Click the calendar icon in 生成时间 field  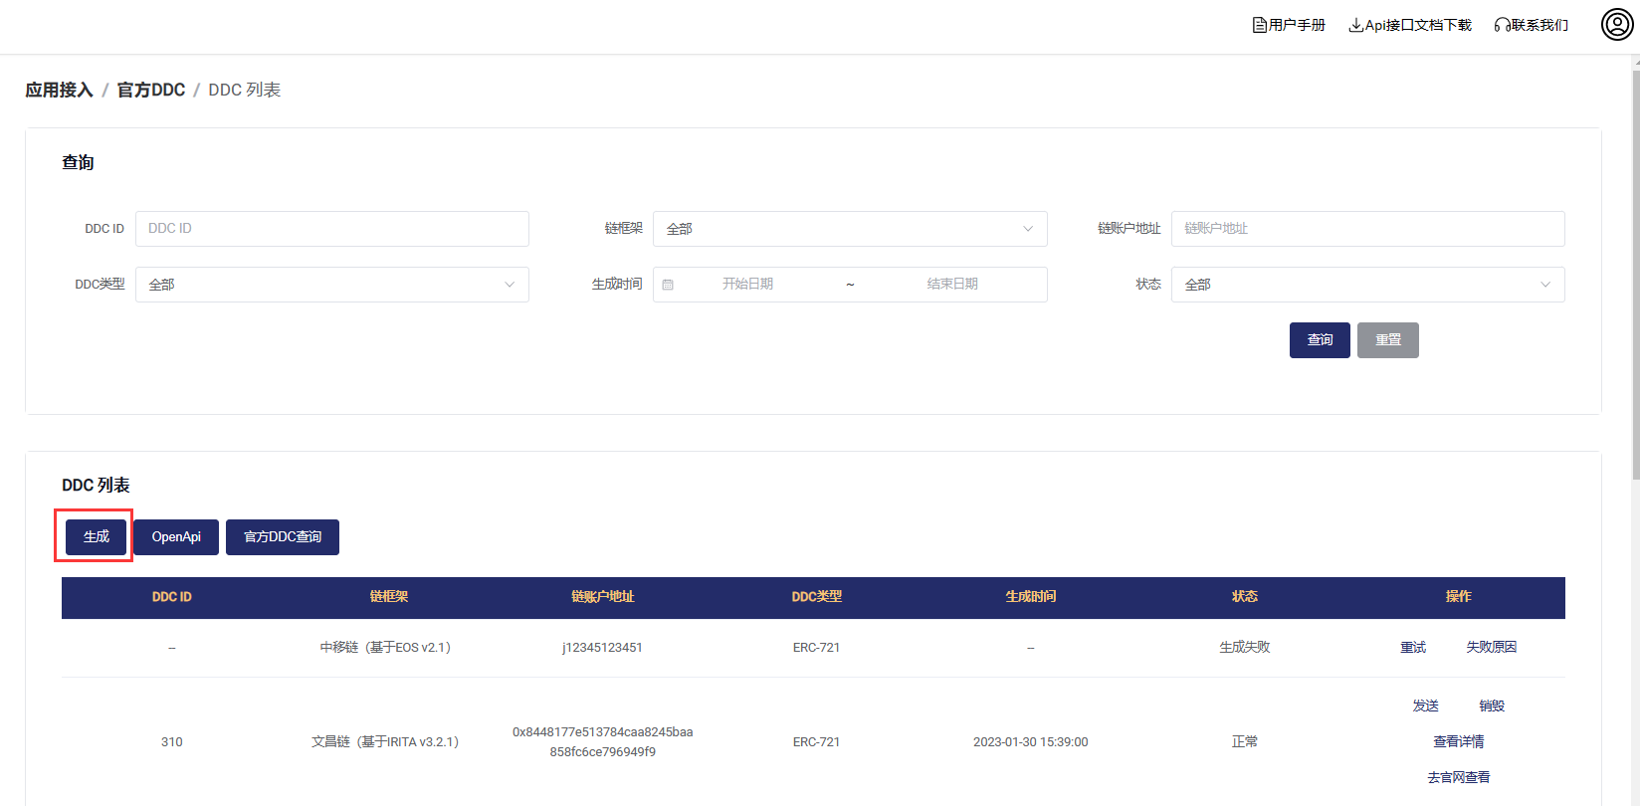(668, 285)
